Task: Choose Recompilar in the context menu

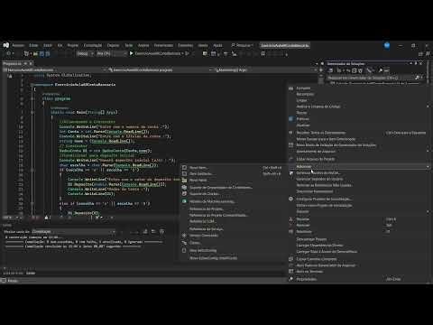Action: coord(359,94)
